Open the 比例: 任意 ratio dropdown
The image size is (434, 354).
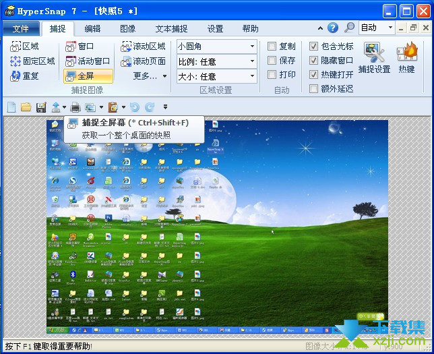[x=217, y=61]
